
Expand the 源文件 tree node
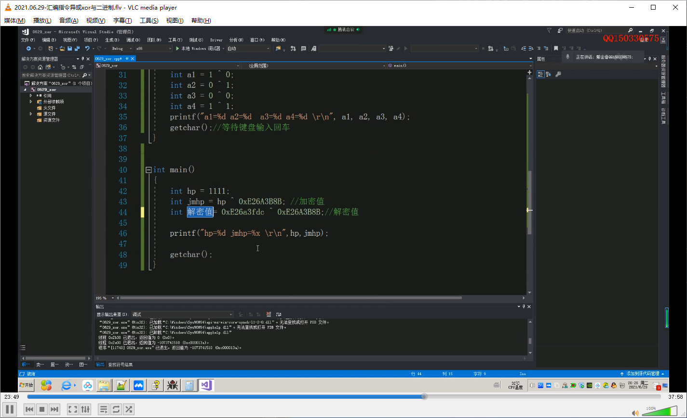(x=31, y=114)
